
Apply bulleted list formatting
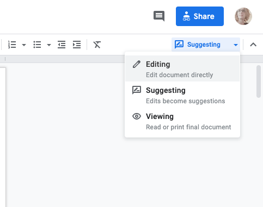coord(37,45)
